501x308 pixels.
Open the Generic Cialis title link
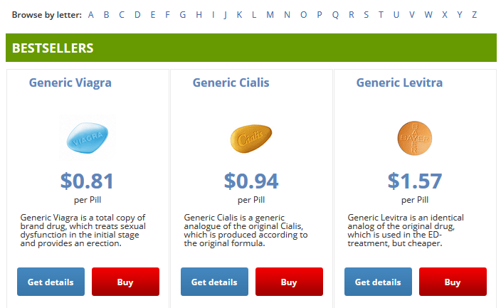231,83
